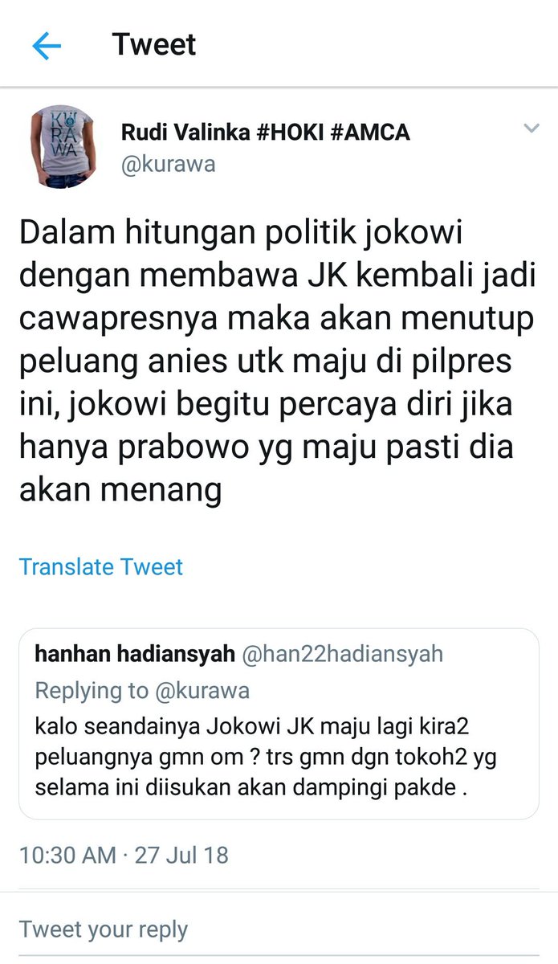Click the words akan menang ending the tweet
Screen dimensions: 558x964
point(120,488)
